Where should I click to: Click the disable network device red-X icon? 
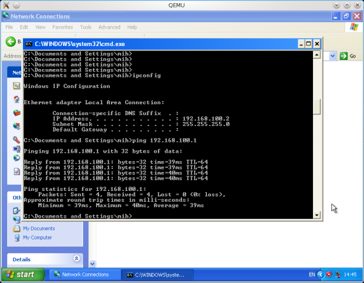(16, 126)
